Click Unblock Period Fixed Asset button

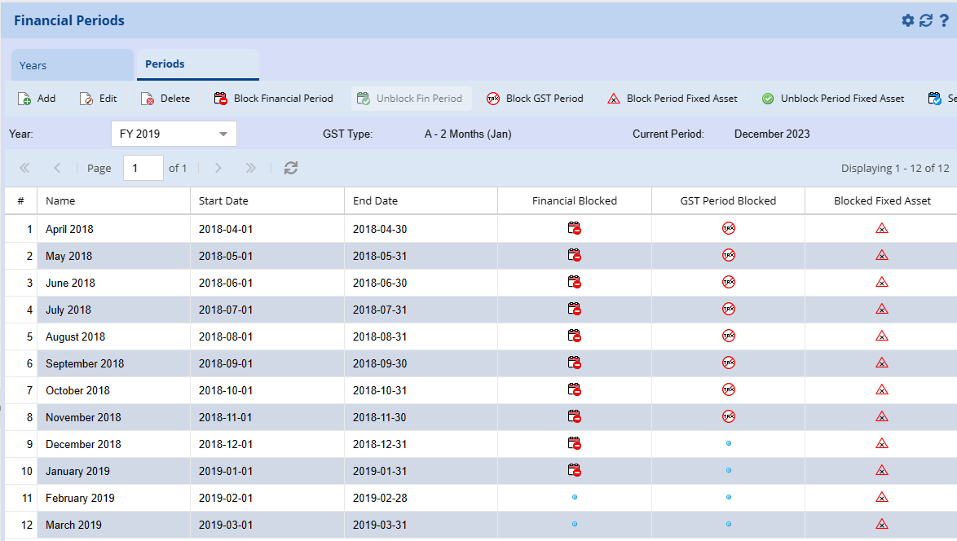click(833, 99)
